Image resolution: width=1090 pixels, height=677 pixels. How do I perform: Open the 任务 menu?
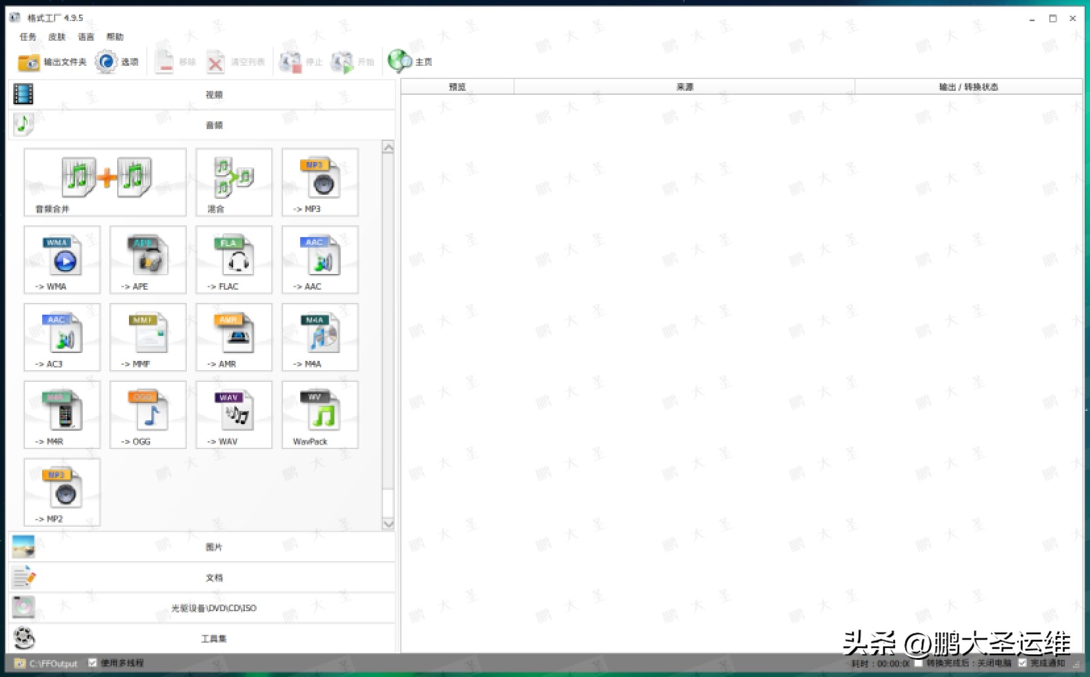coord(28,37)
